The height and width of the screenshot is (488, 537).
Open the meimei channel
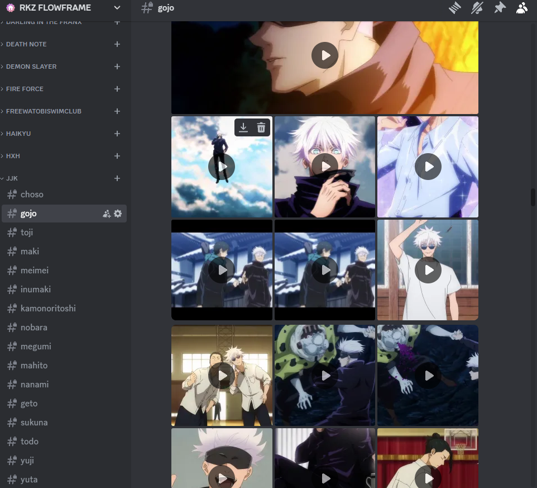tap(64, 271)
